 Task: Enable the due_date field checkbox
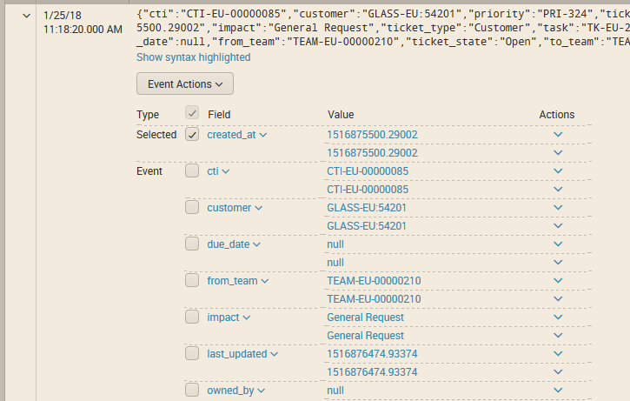click(x=193, y=244)
